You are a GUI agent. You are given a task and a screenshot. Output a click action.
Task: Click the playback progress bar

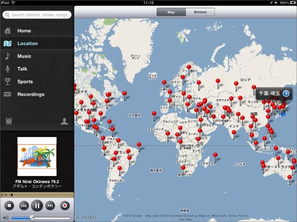click(37, 195)
